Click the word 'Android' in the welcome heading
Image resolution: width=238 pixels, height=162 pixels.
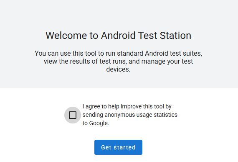(x=118, y=36)
